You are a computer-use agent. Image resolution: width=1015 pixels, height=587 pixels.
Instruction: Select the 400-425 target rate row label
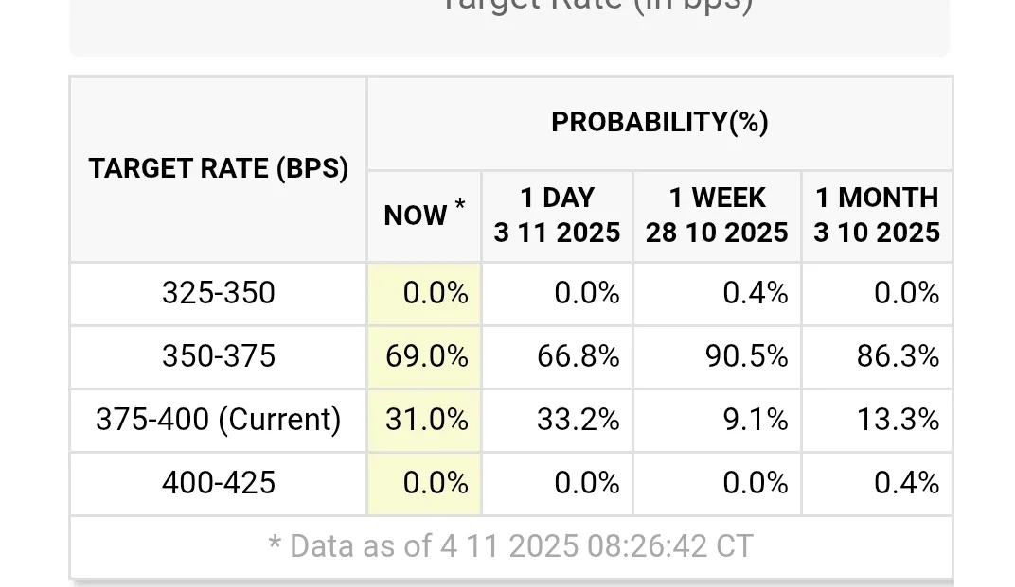point(219,483)
